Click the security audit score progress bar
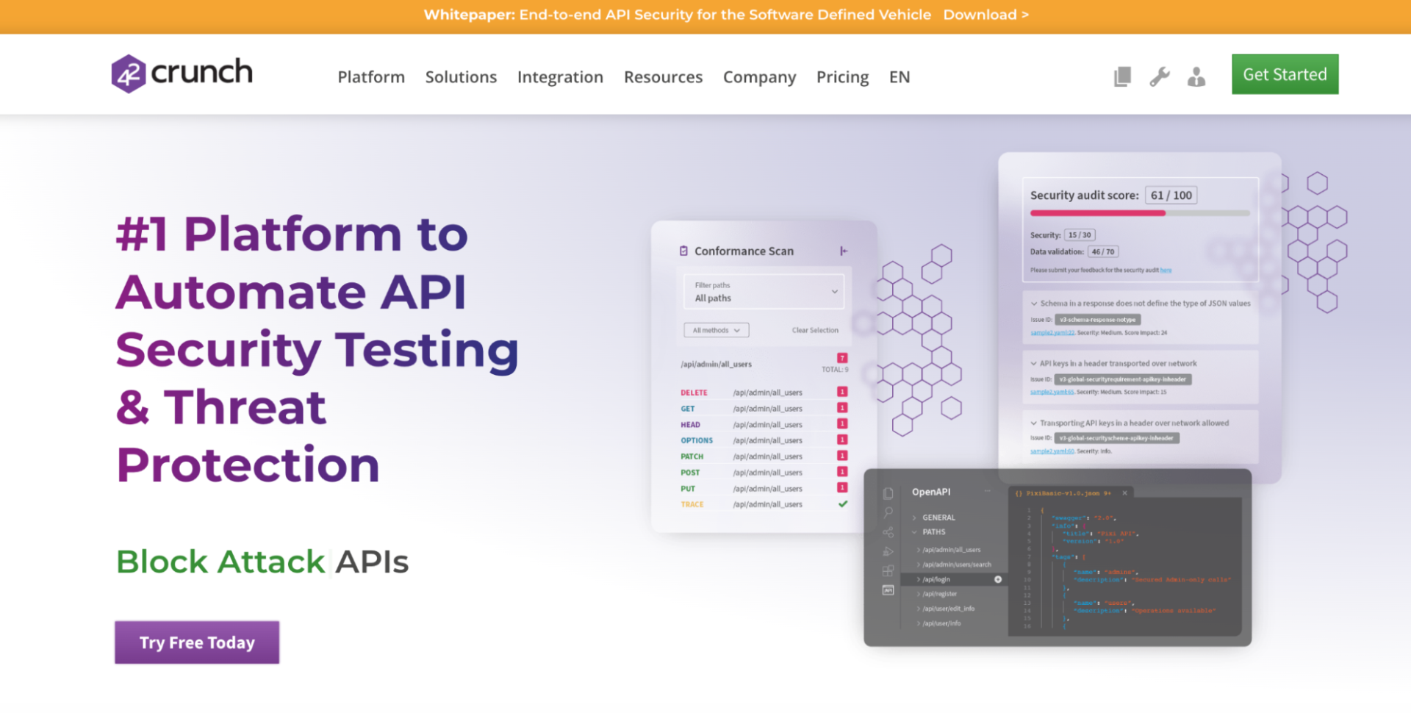The width and height of the screenshot is (1411, 713). coord(1139,213)
